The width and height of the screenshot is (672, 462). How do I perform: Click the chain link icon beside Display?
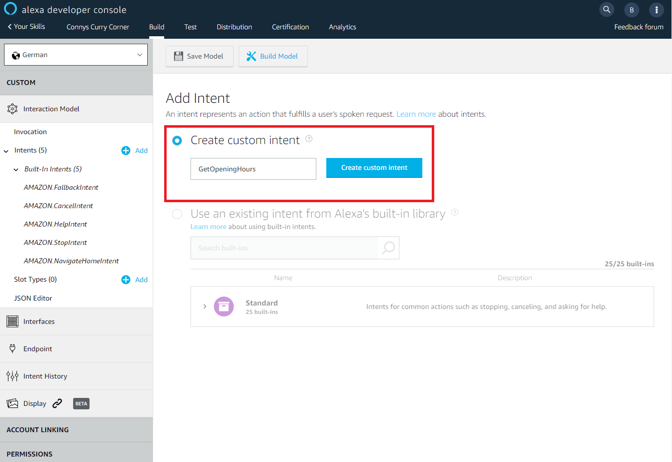coord(57,403)
